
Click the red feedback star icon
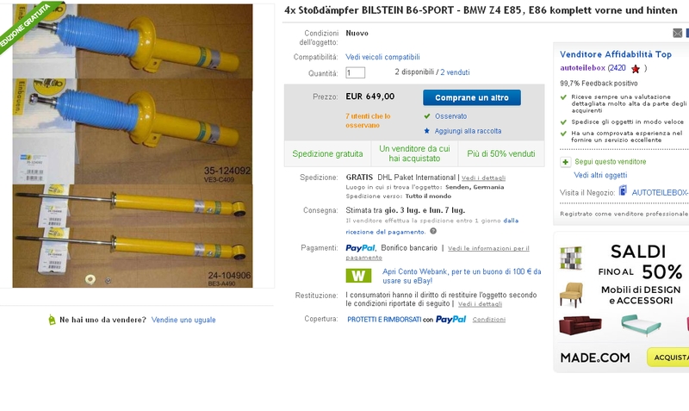636,69
